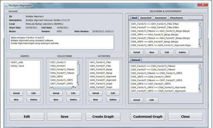The width and height of the screenshot is (213, 128).
Task: Click Used list scroll up arrow
Action: click(200, 24)
